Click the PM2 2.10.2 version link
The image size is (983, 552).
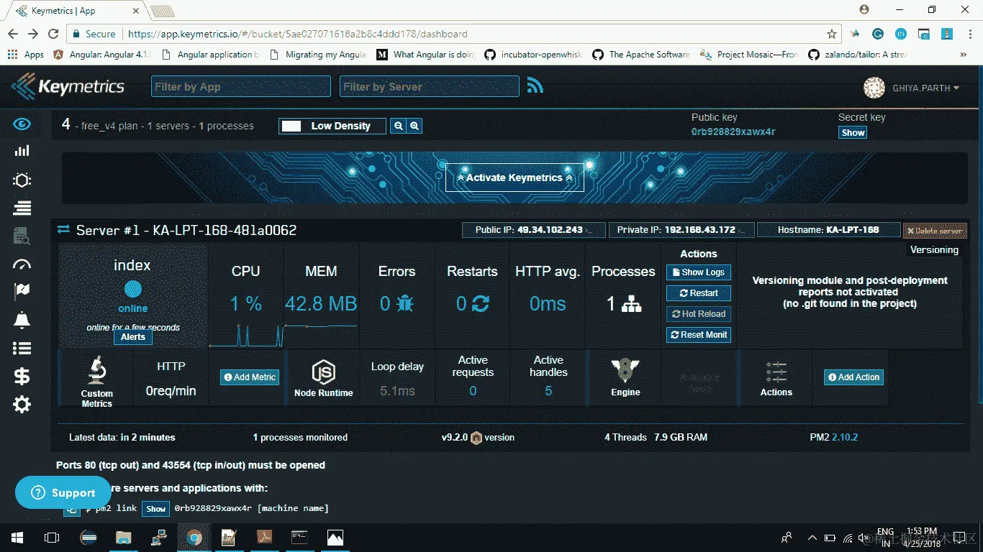click(845, 437)
